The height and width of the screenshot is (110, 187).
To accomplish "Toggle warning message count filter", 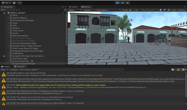I will [x=179, y=70].
